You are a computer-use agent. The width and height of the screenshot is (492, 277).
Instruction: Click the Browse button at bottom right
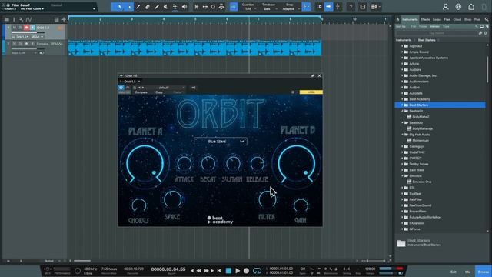(x=484, y=272)
